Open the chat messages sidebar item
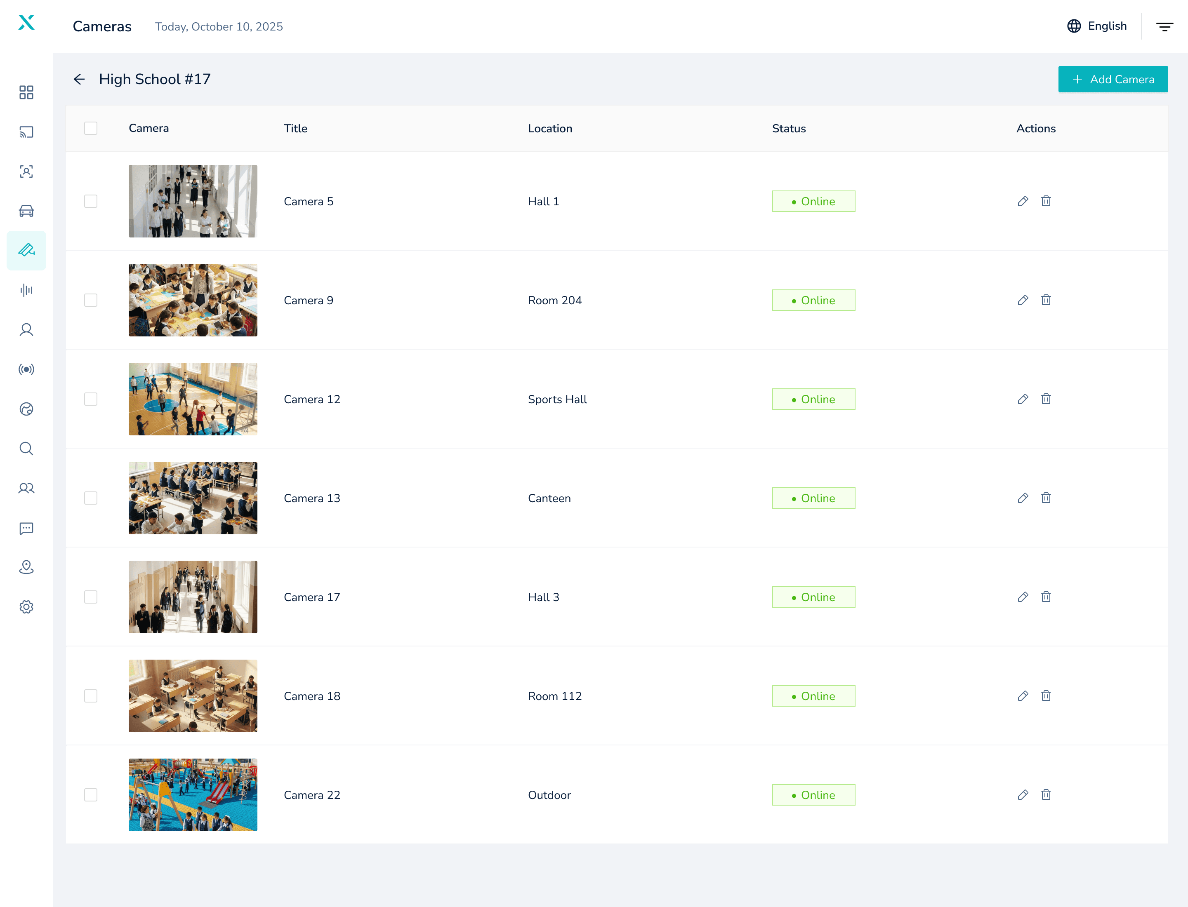Image resolution: width=1188 pixels, height=907 pixels. click(x=26, y=528)
